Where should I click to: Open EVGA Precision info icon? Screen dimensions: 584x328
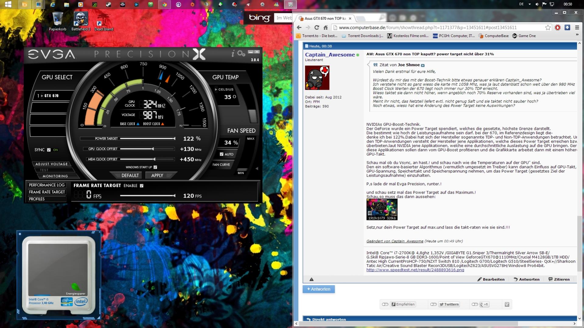click(x=233, y=54)
